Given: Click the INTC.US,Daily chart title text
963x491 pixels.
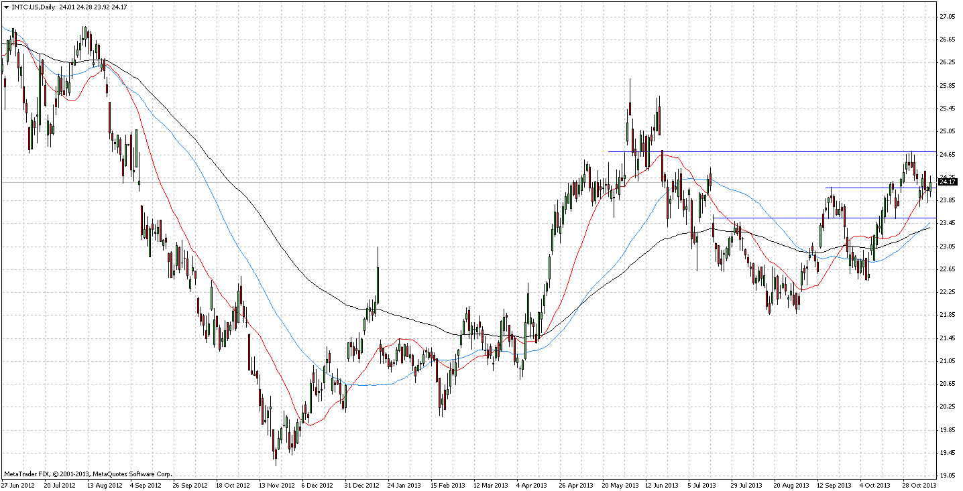Looking at the screenshot, I should 32,7.
